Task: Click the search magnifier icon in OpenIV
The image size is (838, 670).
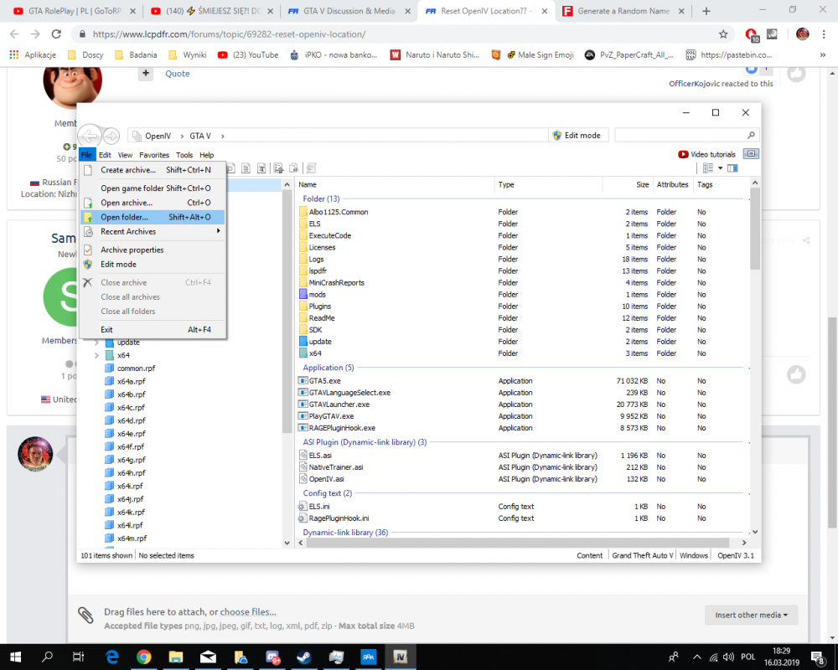Action: [x=751, y=135]
